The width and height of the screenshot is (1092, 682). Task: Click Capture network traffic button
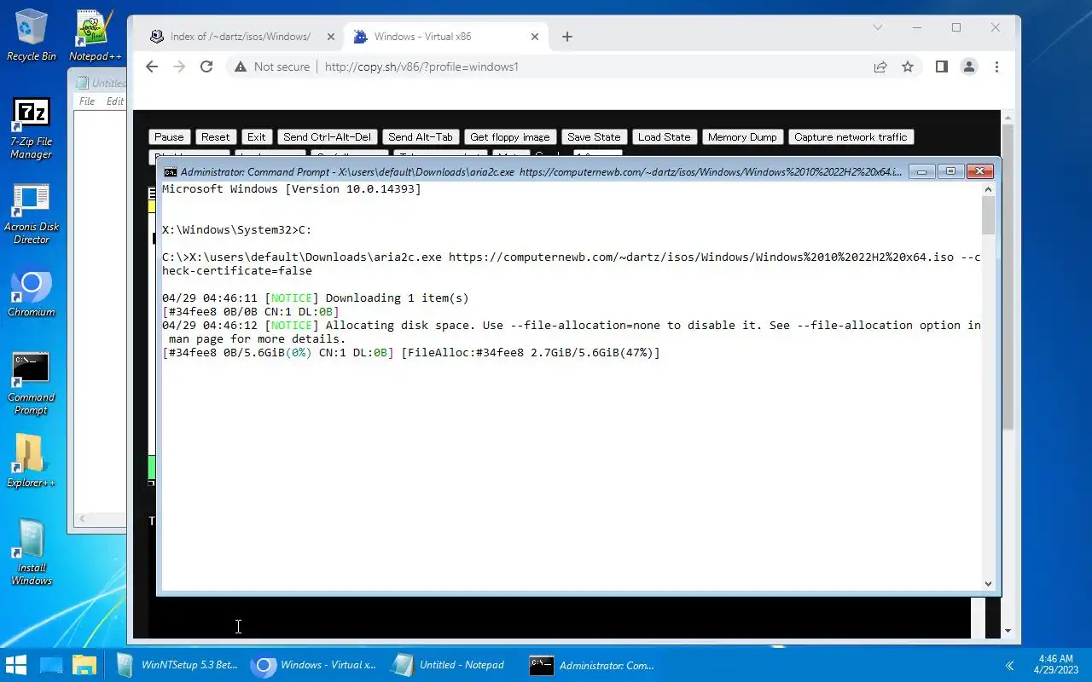(x=851, y=137)
